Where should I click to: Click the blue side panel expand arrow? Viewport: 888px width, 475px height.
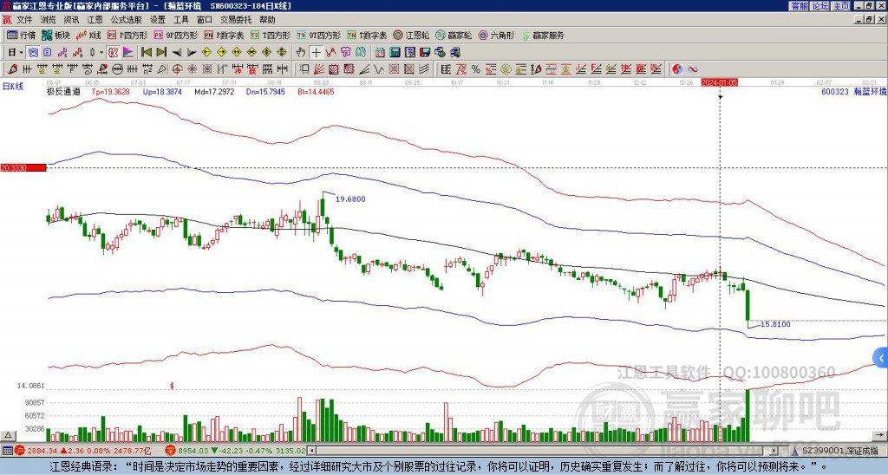[x=881, y=358]
